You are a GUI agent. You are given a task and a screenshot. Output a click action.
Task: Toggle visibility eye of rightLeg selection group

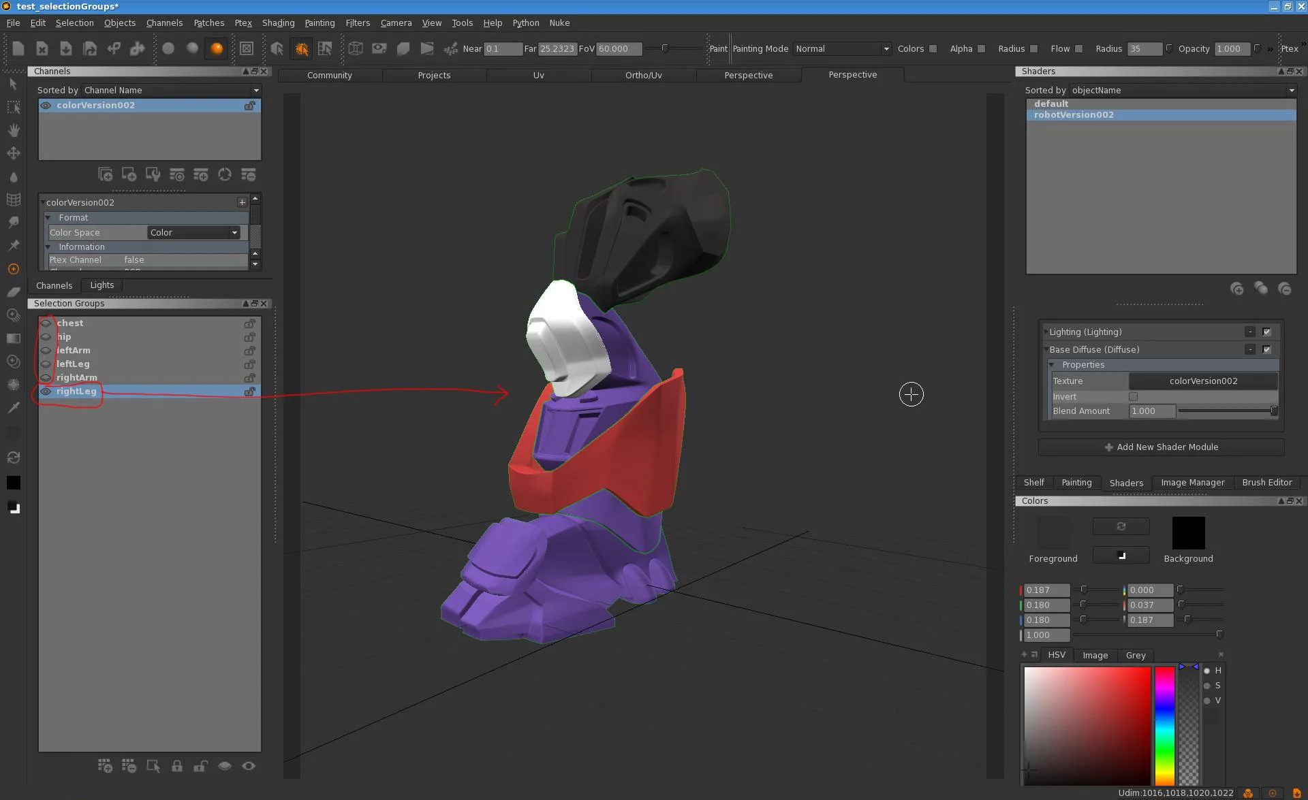pos(46,391)
